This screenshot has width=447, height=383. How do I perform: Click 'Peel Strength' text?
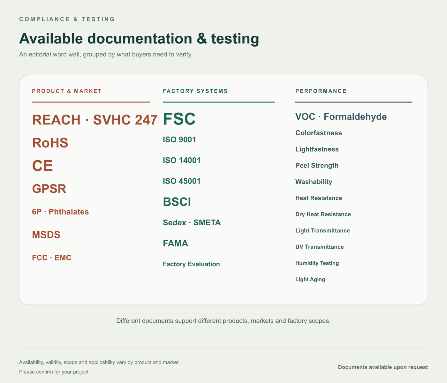317,165
